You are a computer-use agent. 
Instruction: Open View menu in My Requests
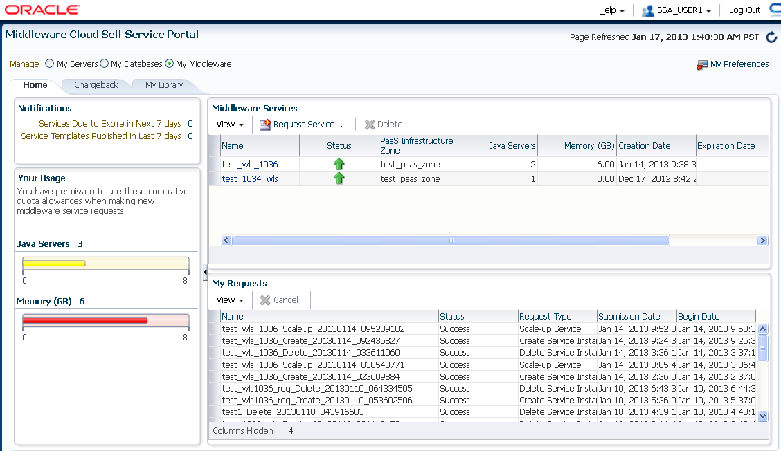point(230,300)
